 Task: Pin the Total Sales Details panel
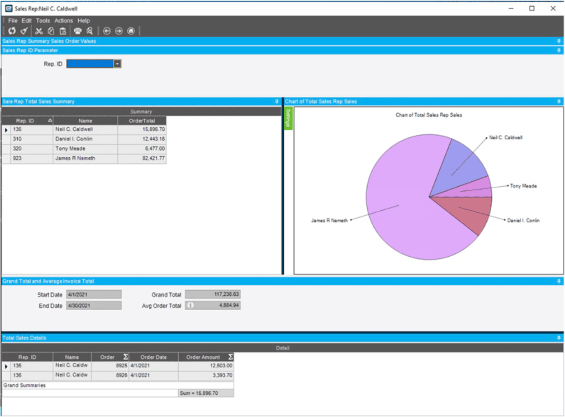point(559,338)
